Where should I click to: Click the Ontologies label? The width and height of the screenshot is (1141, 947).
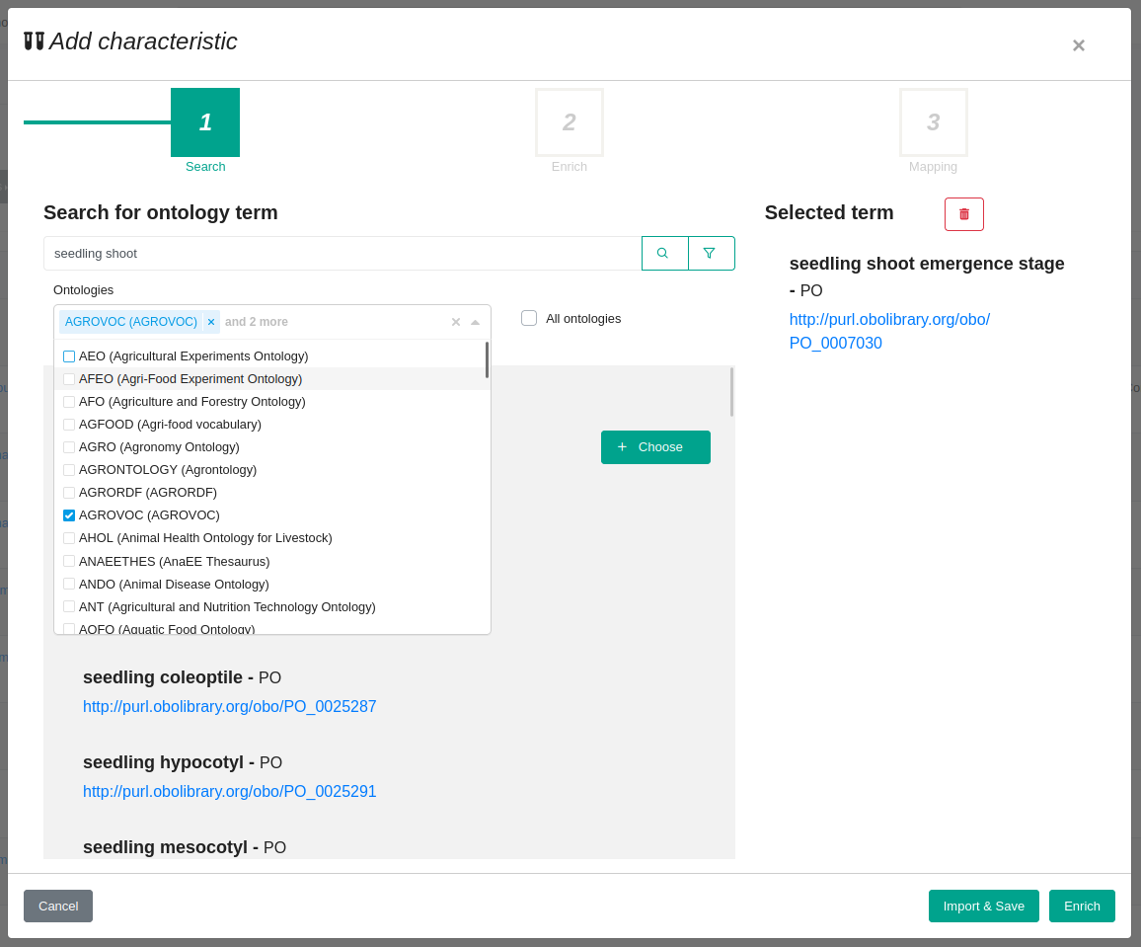[x=83, y=289]
